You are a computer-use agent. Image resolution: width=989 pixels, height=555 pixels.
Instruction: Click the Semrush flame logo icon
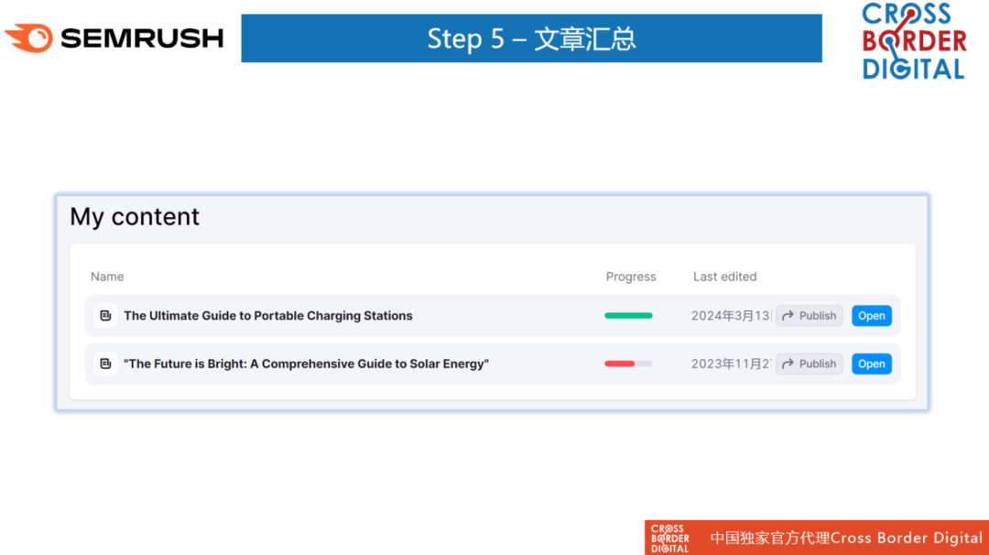[x=29, y=38]
